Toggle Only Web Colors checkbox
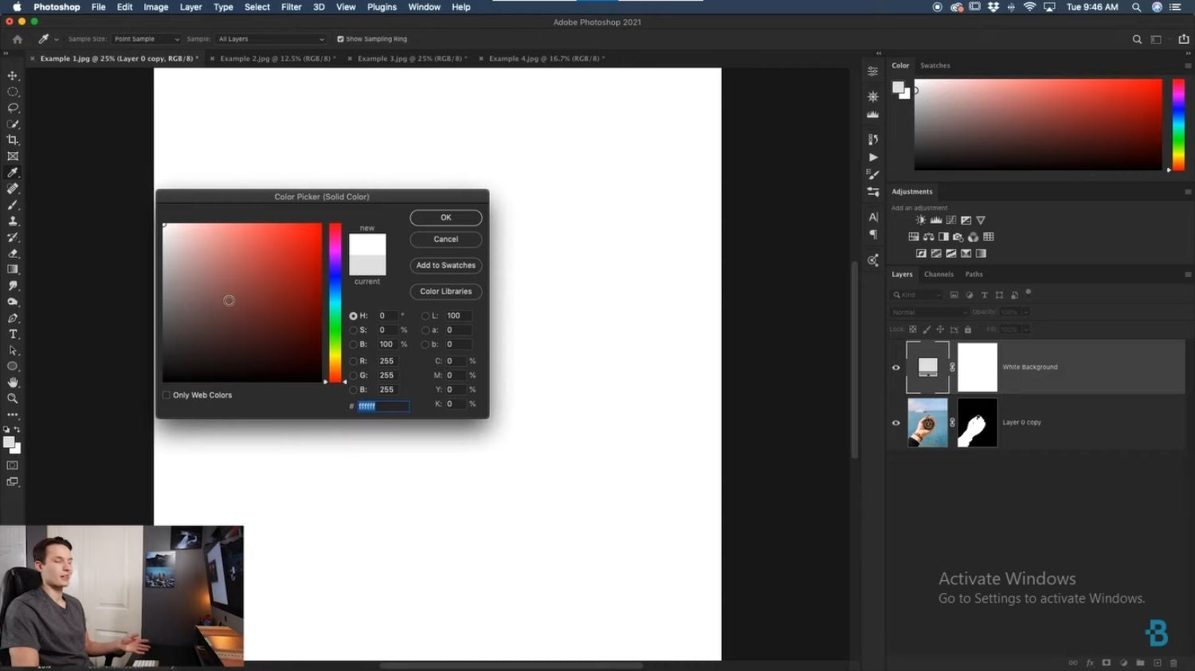 pyautogui.click(x=166, y=395)
